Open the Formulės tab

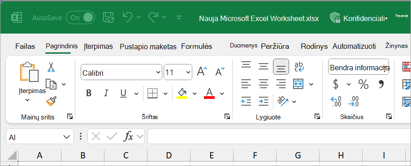tap(197, 47)
